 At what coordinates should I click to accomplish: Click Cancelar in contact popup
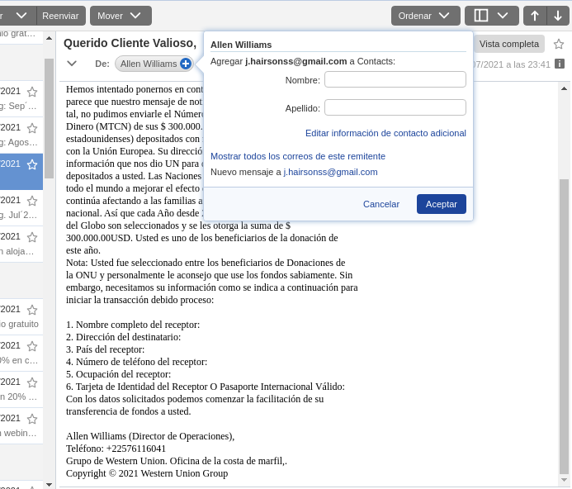(381, 204)
